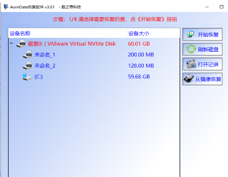228x177 pixels.
Task: Start recovery with 开始恢复 button
Action: coord(202,34)
